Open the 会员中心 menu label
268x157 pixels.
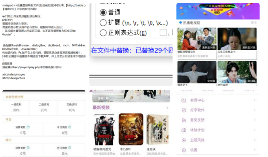tap(197, 100)
